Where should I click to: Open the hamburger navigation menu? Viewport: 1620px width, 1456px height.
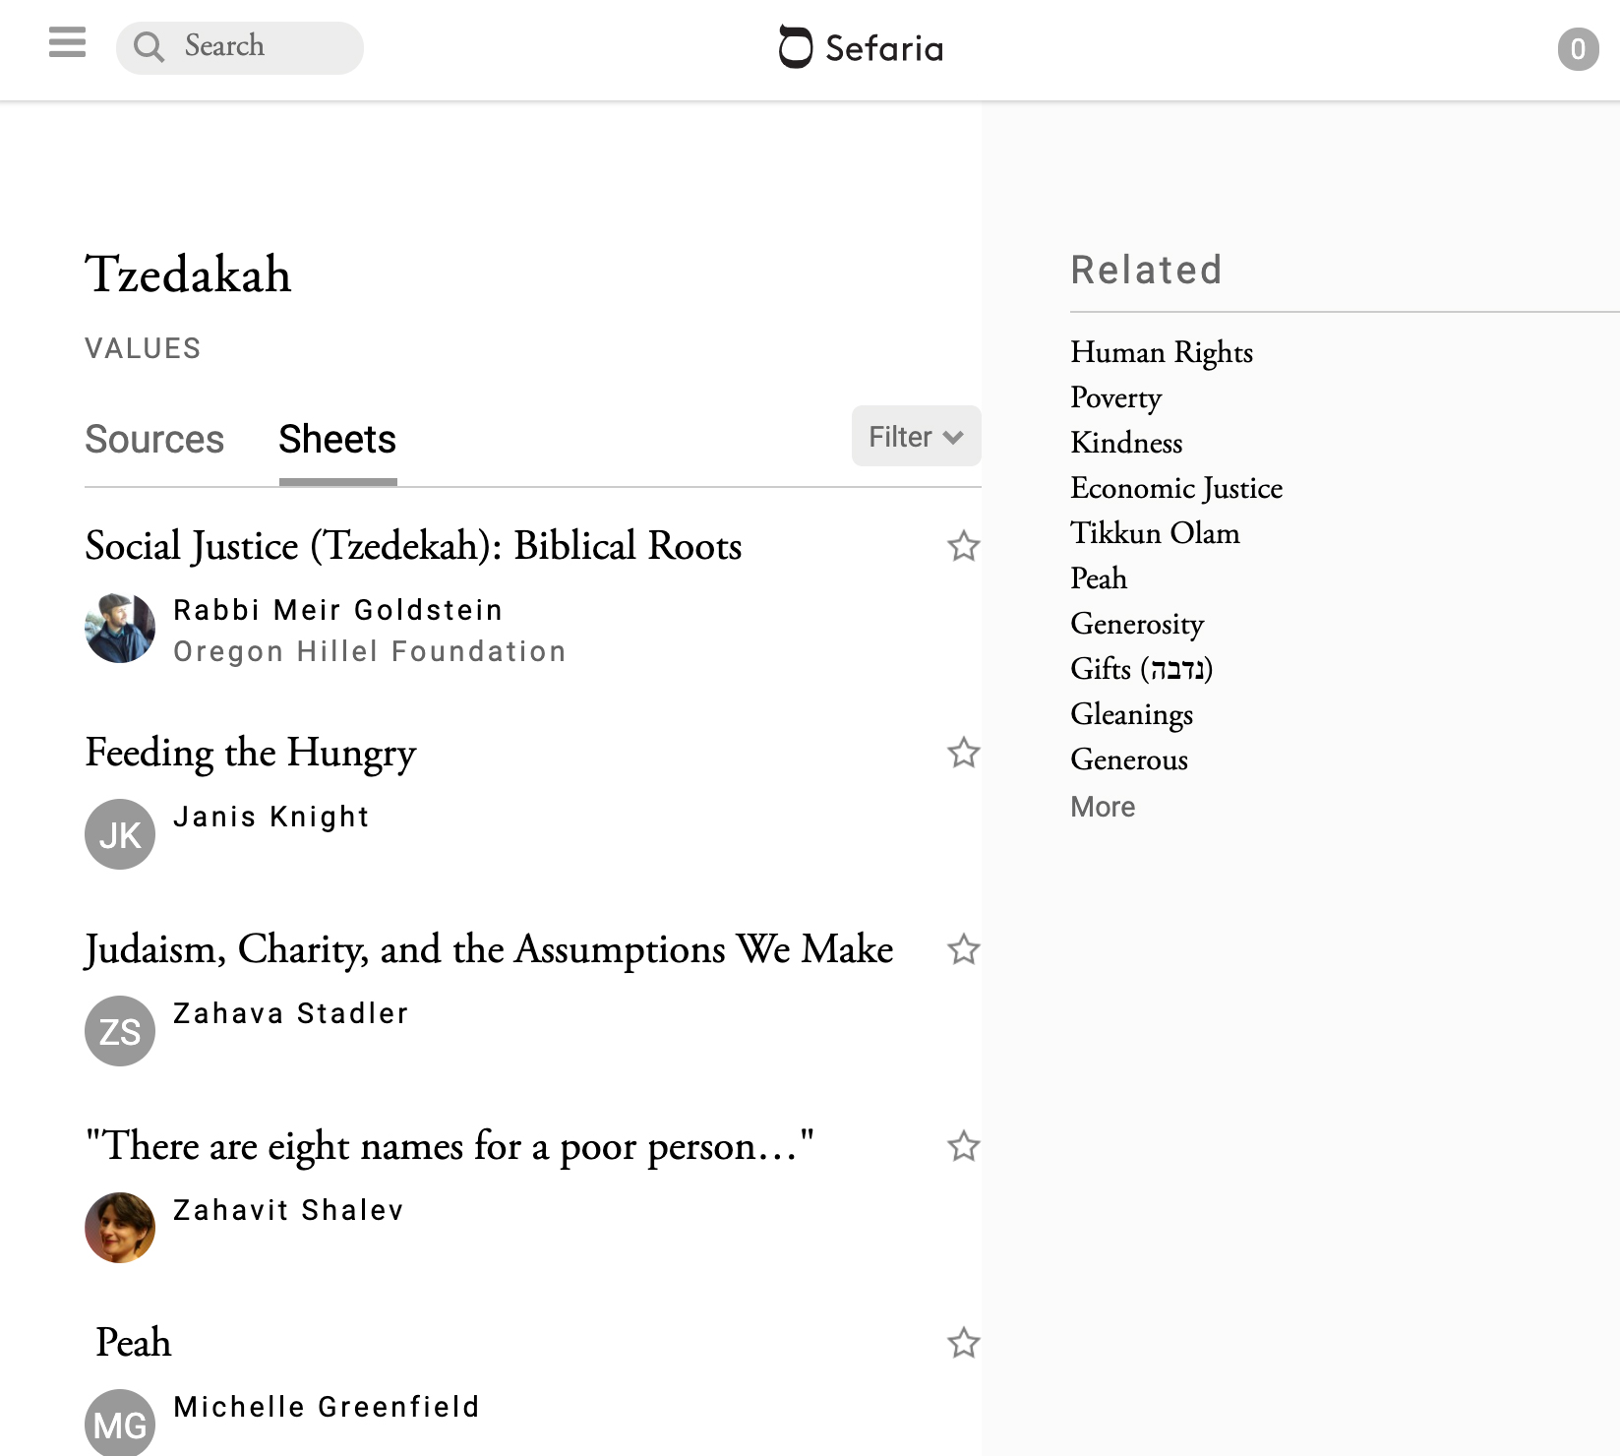[x=67, y=43]
